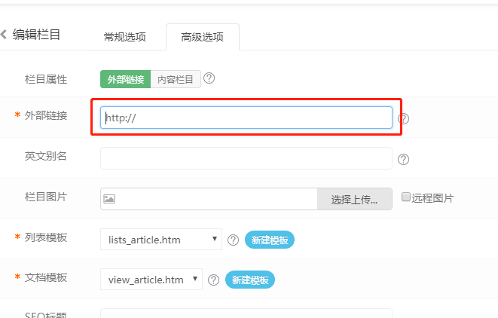Click help icon beside 外部链接 field

403,119
